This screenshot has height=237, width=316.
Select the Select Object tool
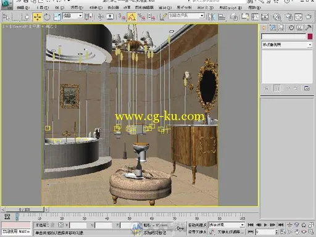tap(6, 17)
